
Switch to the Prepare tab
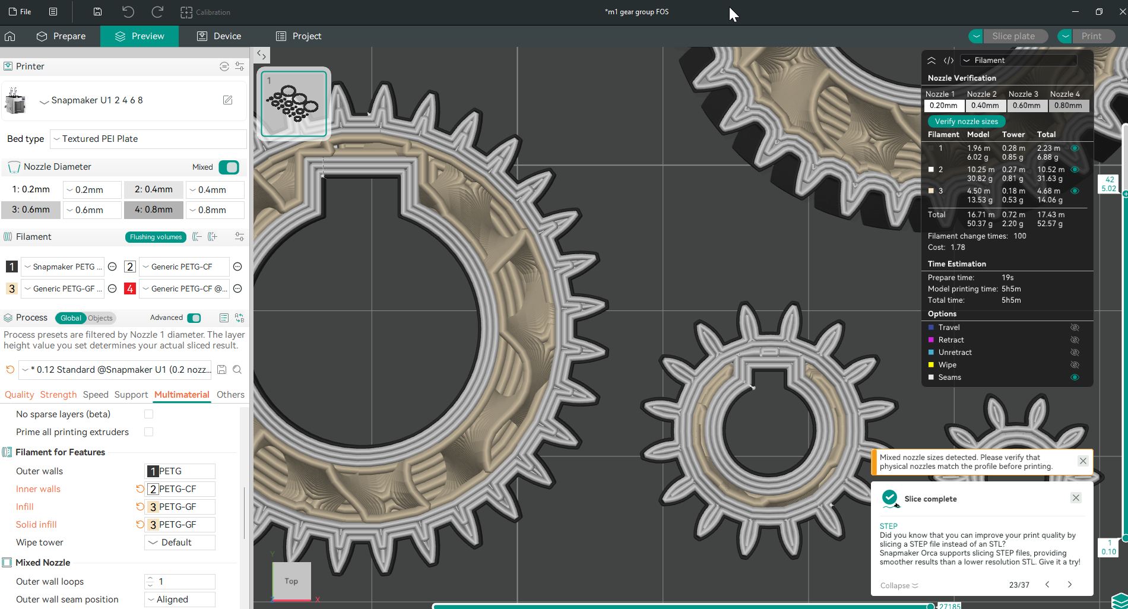tap(61, 36)
